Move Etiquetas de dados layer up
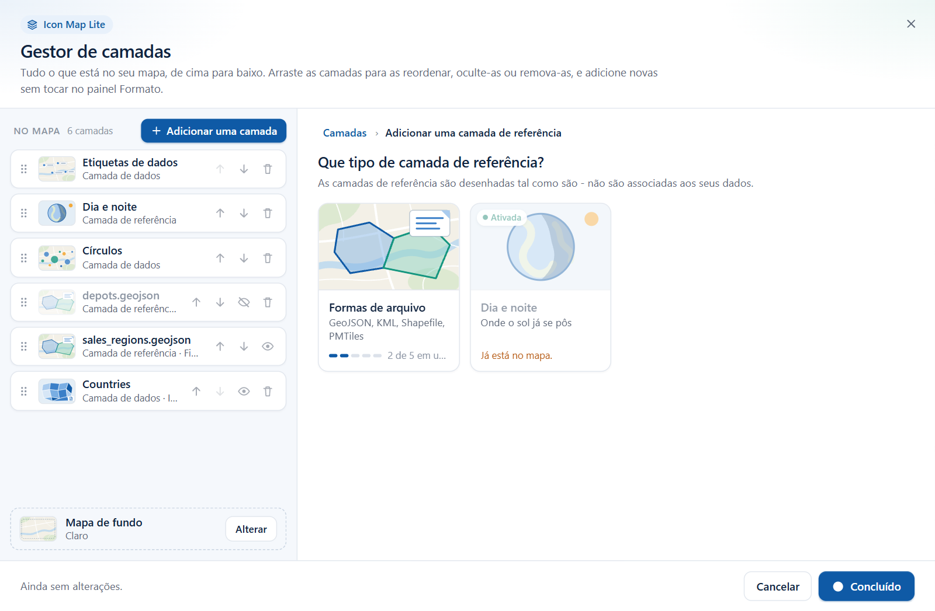Image resolution: width=935 pixels, height=611 pixels. point(220,169)
